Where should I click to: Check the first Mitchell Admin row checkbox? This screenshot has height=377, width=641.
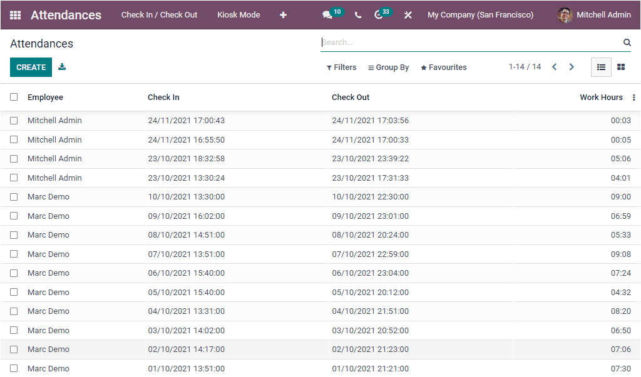[14, 120]
